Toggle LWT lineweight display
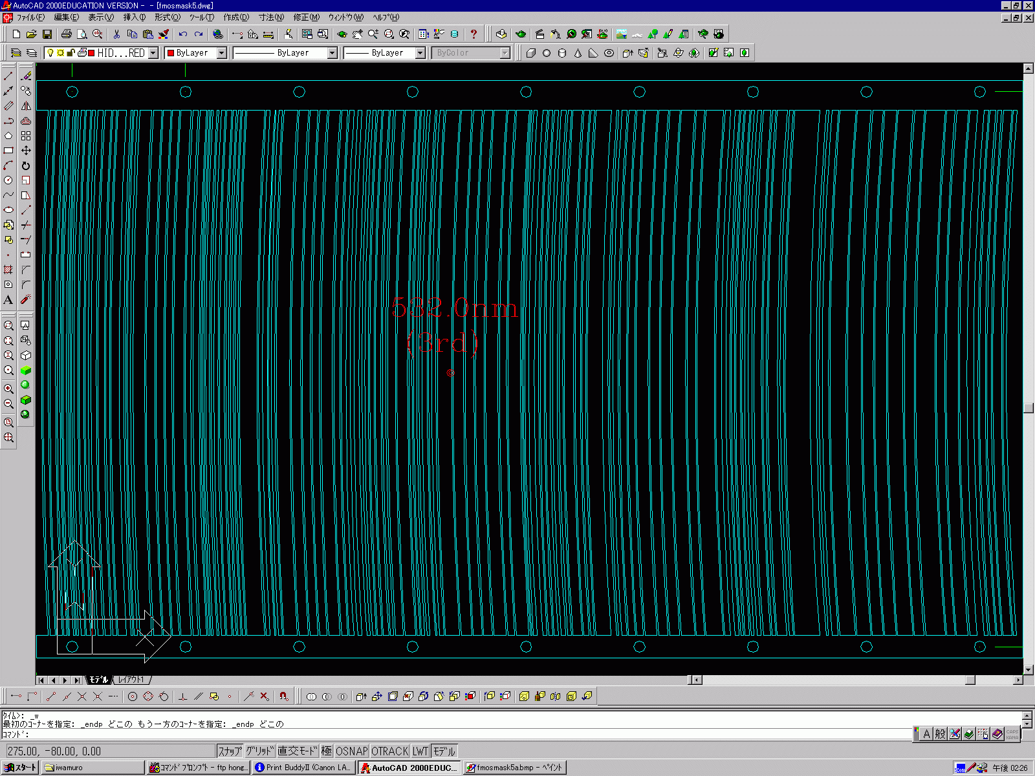The image size is (1035, 776). click(420, 751)
